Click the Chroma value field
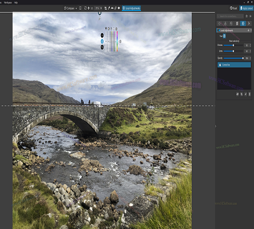Image resolution: width=254 pixels, height=229 pixels. point(246,45)
